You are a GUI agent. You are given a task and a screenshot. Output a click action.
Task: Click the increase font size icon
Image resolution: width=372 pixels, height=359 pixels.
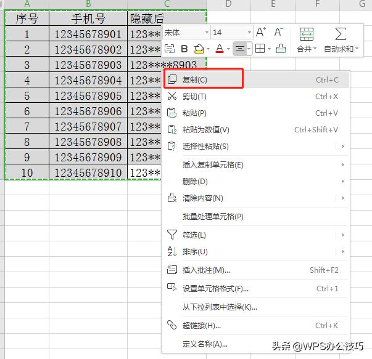click(261, 32)
